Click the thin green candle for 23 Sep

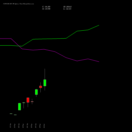(24, 103)
